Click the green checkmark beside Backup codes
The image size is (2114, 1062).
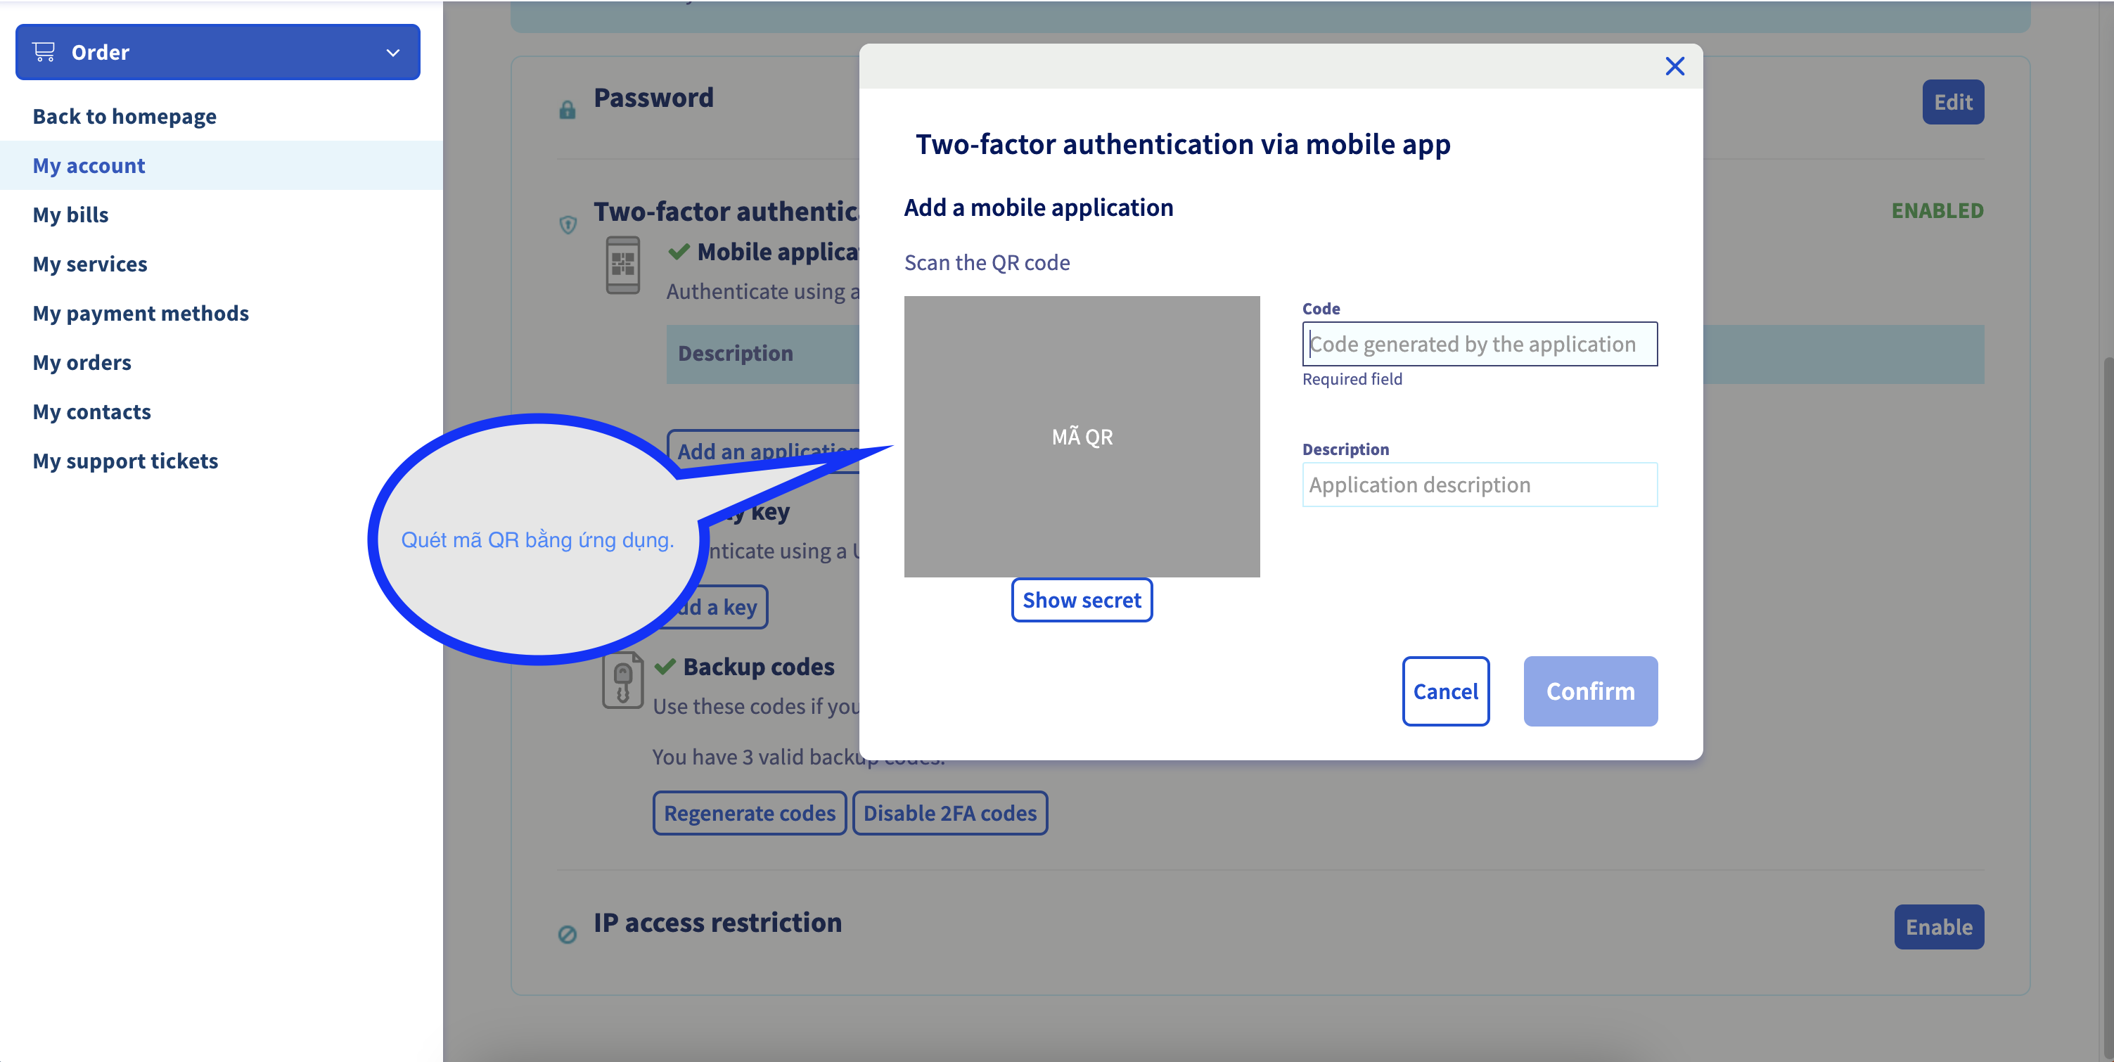(x=665, y=665)
